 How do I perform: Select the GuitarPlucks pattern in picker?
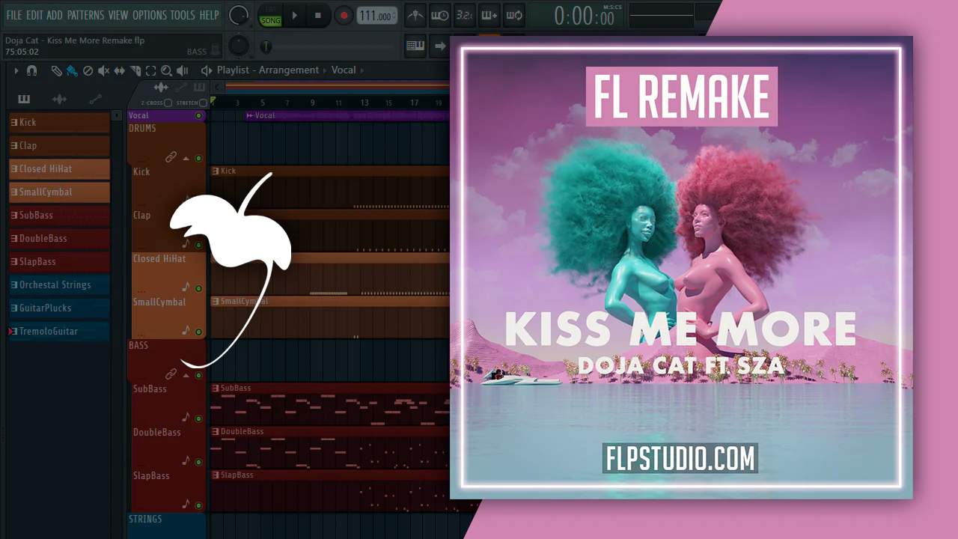[x=59, y=308]
